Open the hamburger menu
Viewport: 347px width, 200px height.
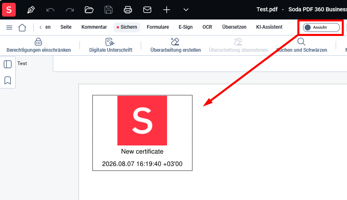9,27
